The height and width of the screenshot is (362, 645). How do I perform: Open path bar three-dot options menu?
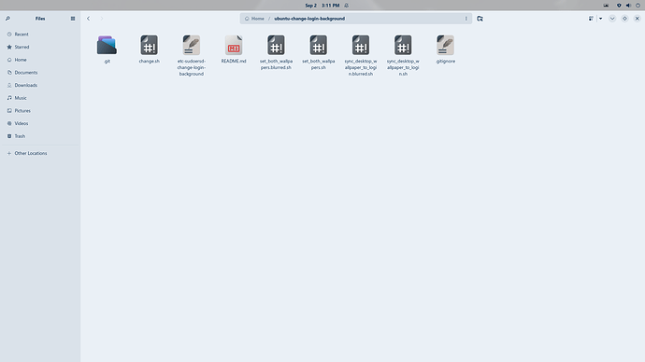tap(466, 19)
